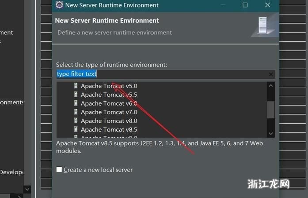Click server icon next to Apache Tomcat v8.5

(76, 129)
